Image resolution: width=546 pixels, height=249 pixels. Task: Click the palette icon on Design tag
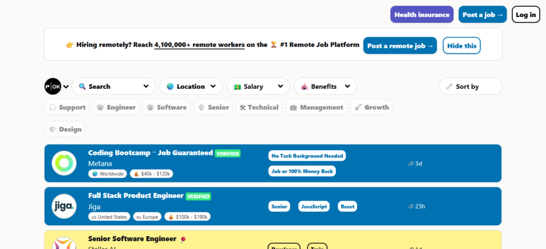pos(53,129)
